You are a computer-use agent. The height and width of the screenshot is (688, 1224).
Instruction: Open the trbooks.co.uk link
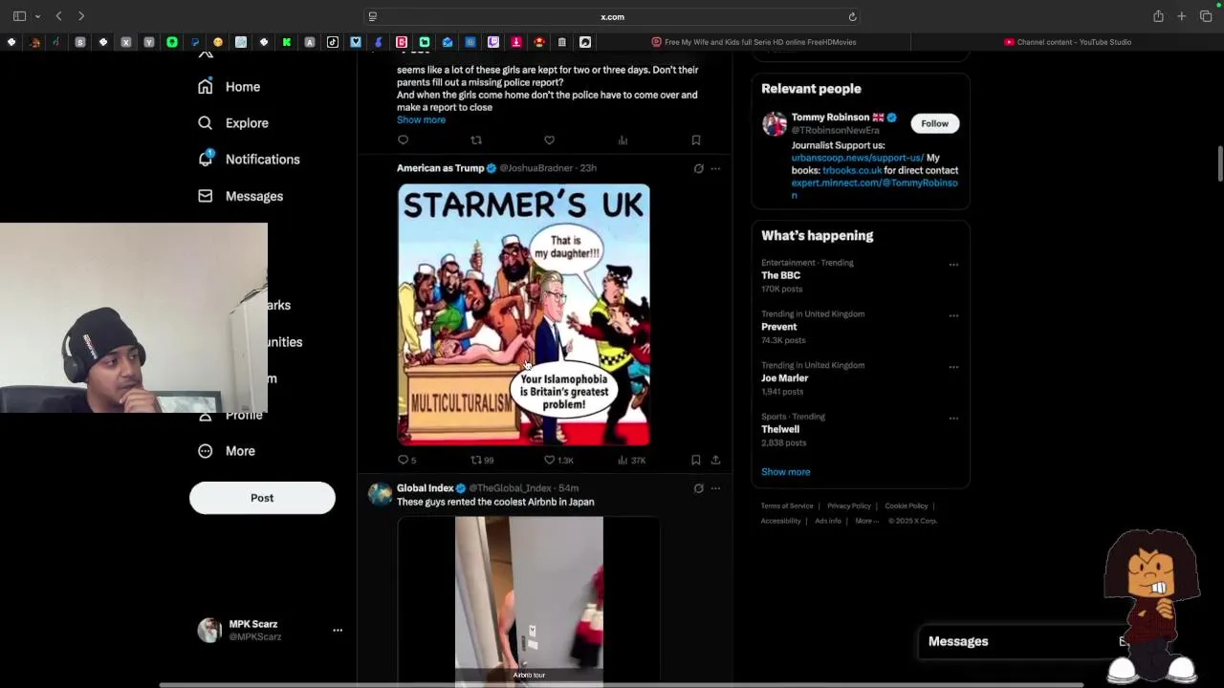(852, 170)
